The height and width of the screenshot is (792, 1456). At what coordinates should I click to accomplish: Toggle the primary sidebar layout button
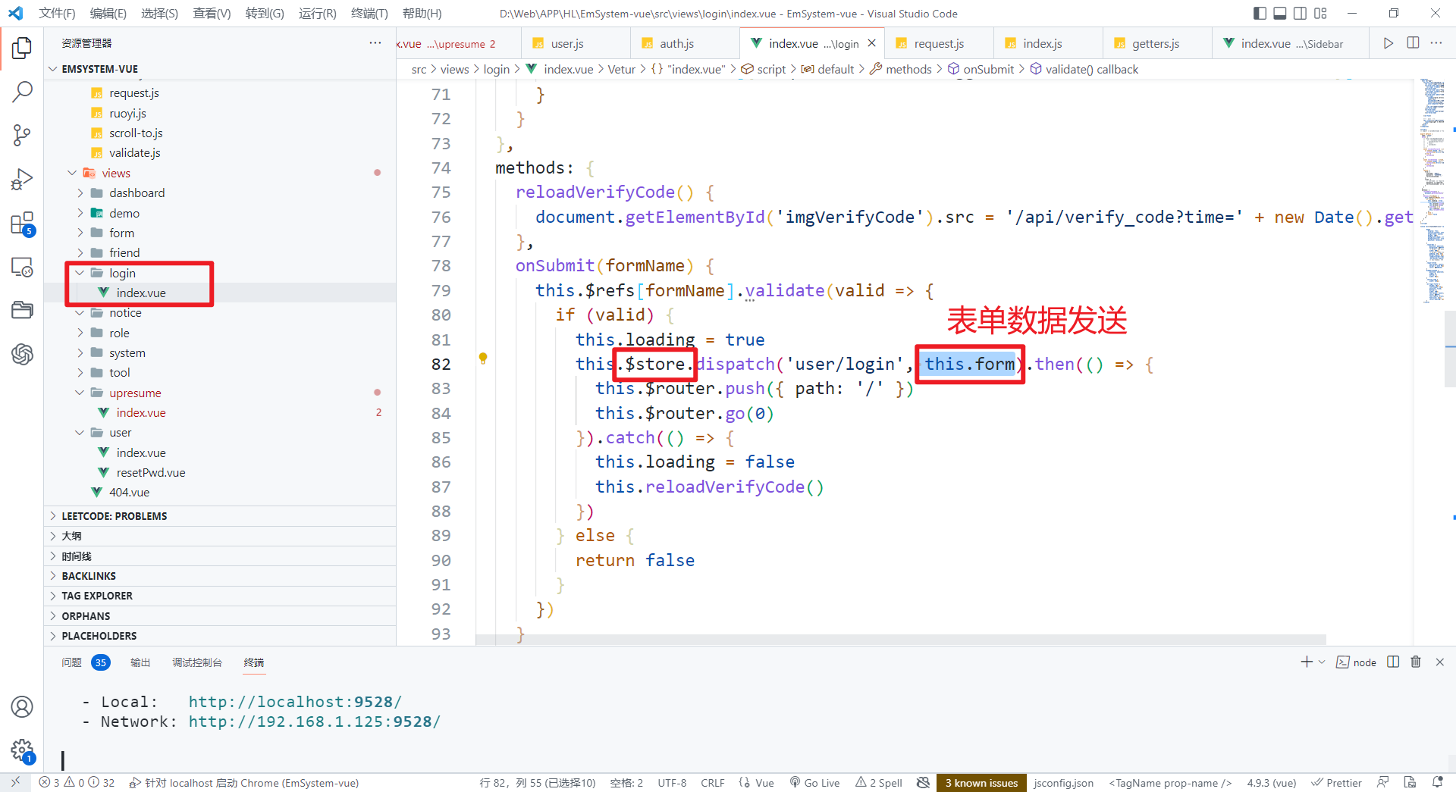pos(1260,13)
